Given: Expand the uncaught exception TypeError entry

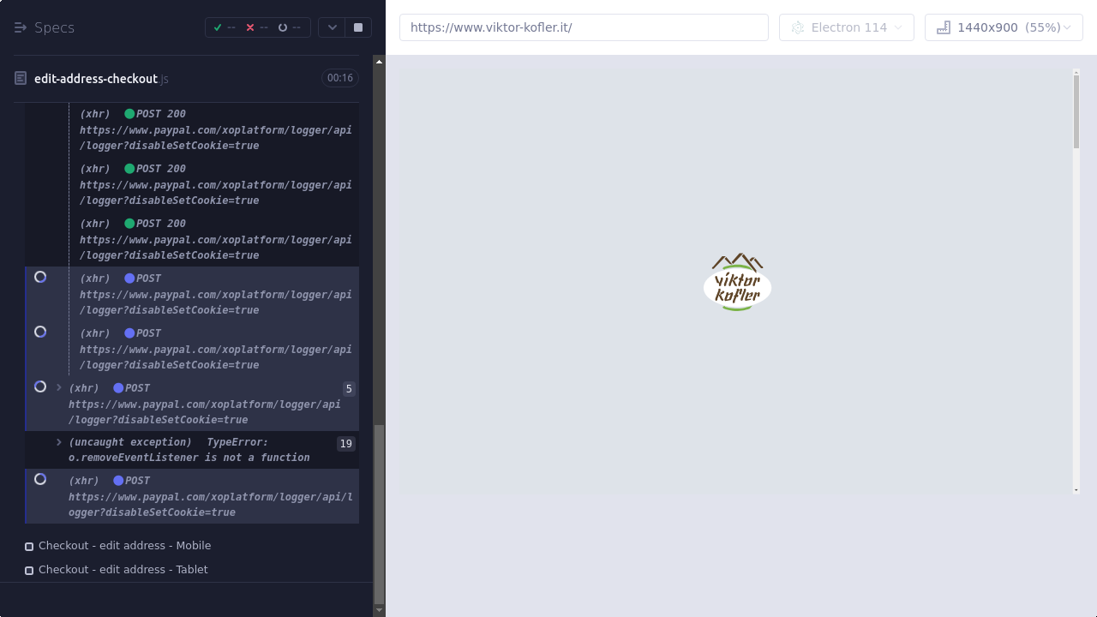Looking at the screenshot, I should point(59,442).
